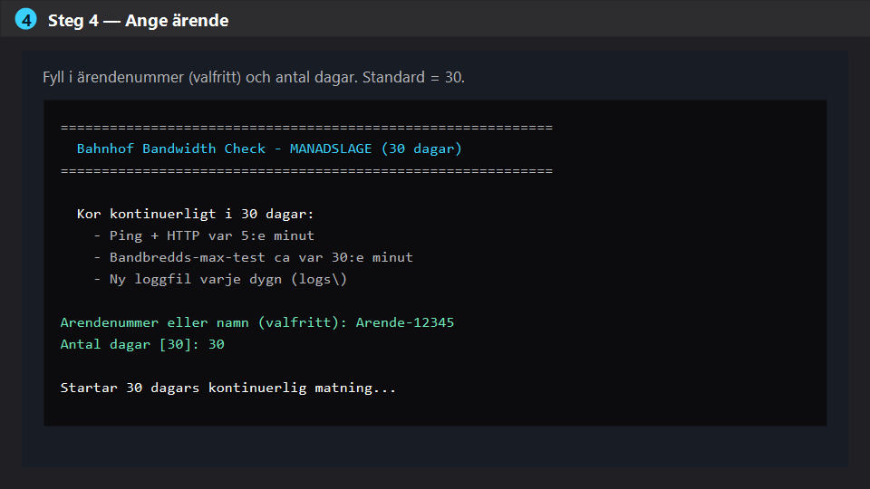Click the top equals-sign separator line in terminal
870x489 pixels.
pos(306,128)
